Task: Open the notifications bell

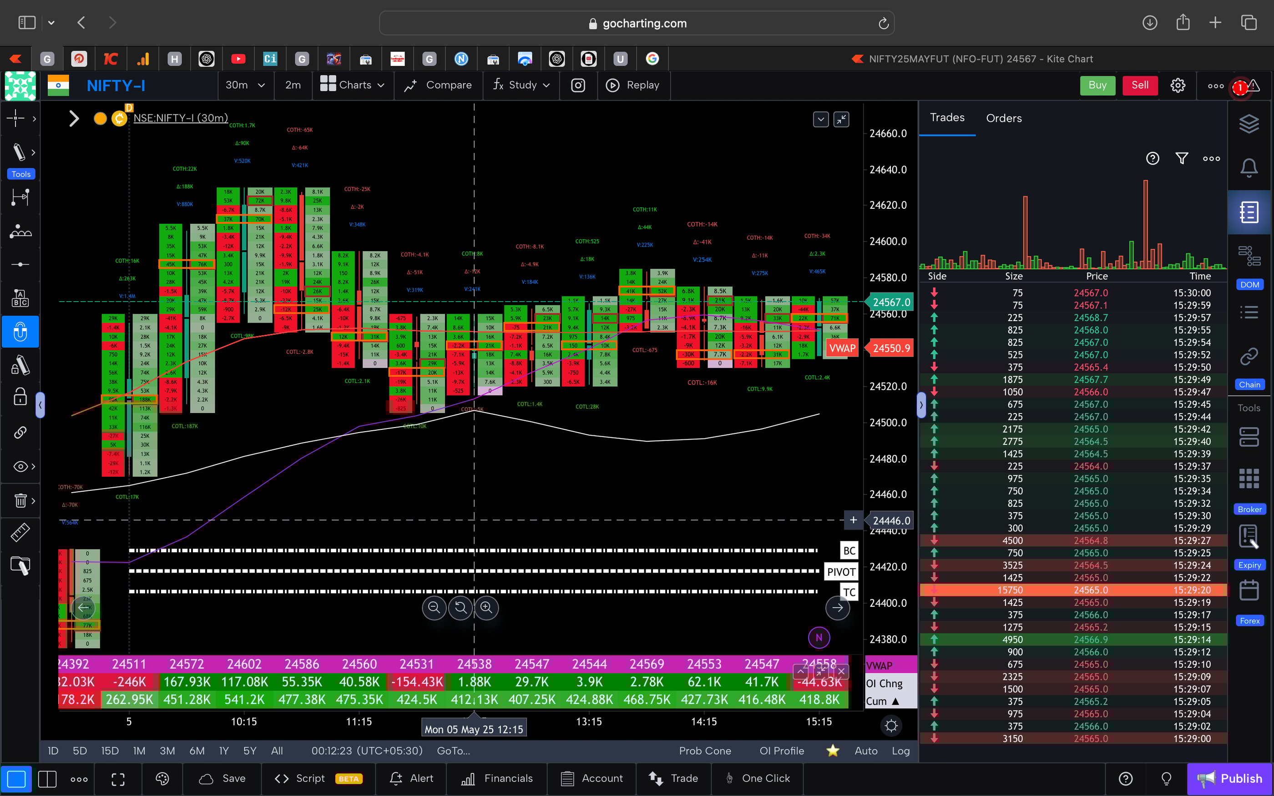Action: tap(1249, 167)
